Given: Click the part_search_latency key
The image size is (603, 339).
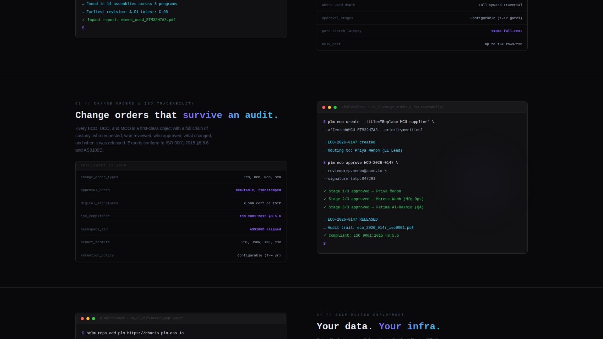Looking at the screenshot, I should [341, 31].
